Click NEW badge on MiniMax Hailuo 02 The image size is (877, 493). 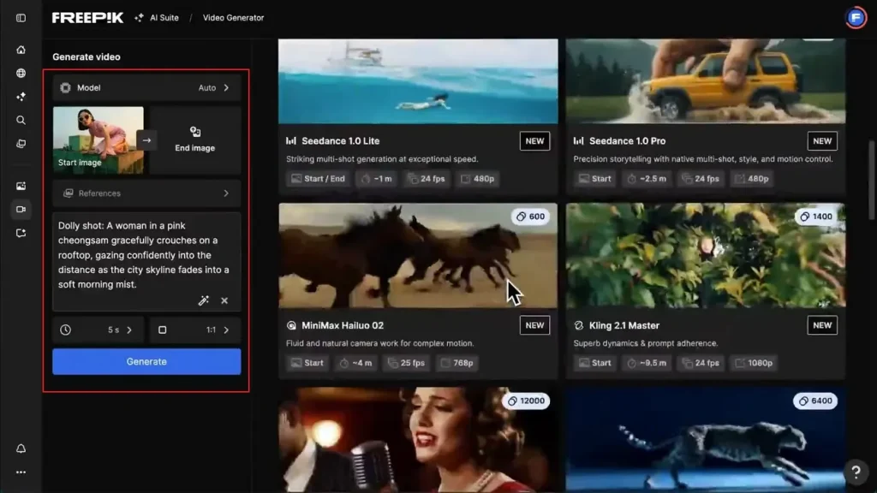[534, 325]
